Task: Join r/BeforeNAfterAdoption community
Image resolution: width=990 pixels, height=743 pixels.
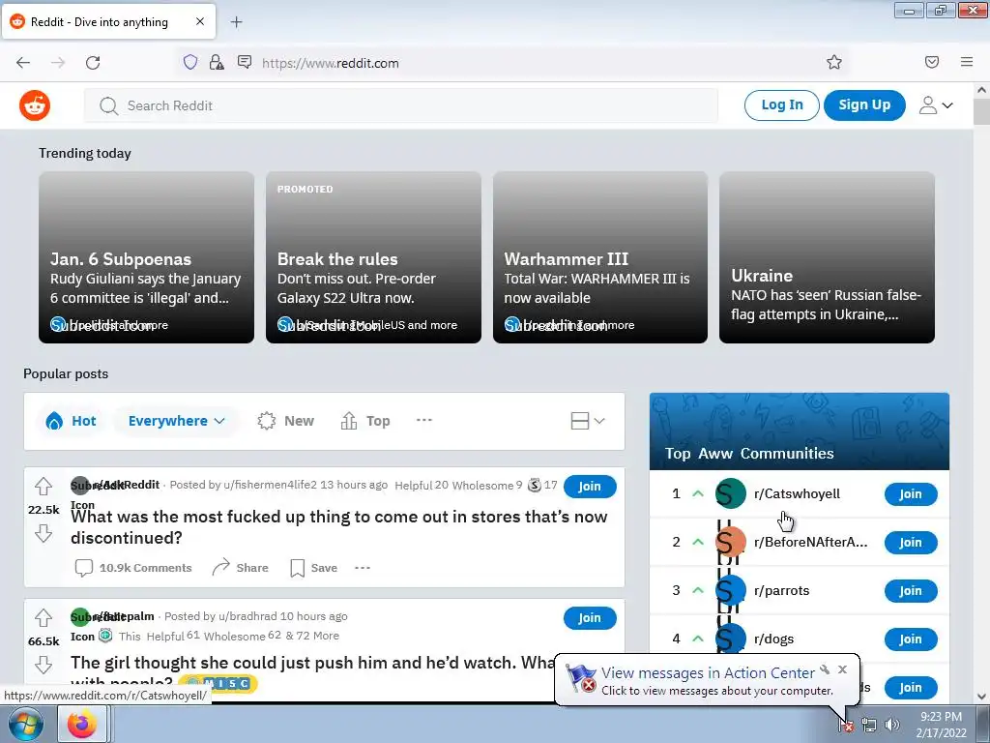Action: pos(911,543)
